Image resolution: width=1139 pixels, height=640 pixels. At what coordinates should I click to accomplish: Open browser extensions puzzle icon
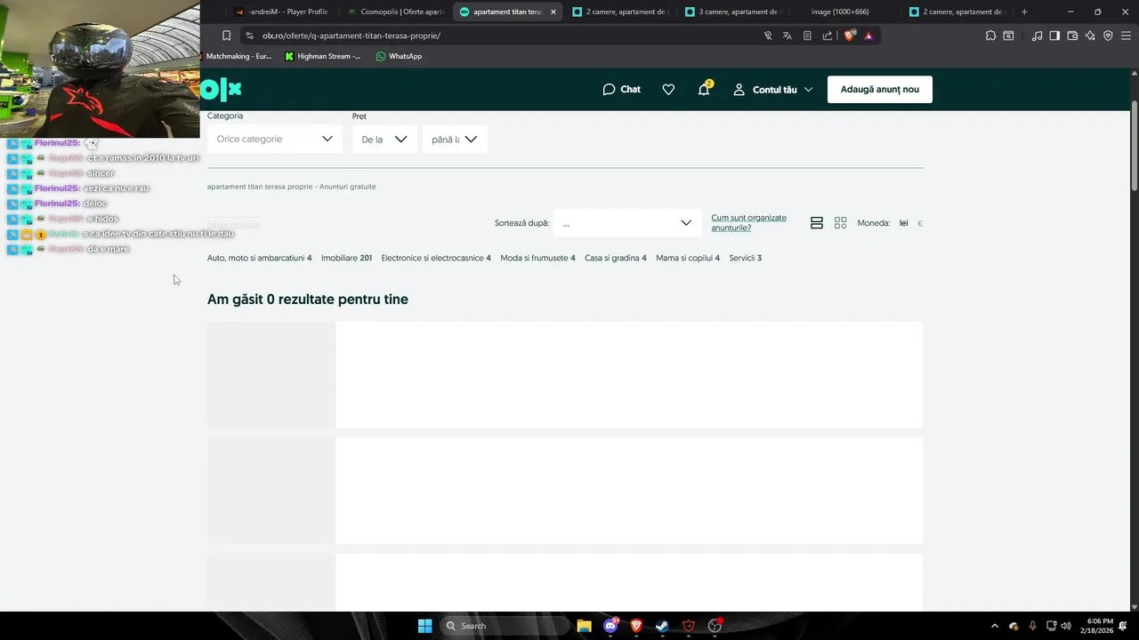990,36
